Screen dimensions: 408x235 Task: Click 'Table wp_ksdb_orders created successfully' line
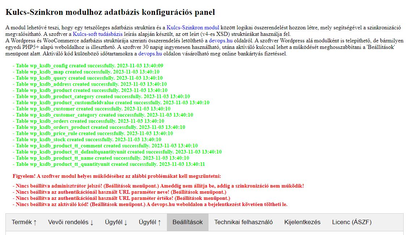tap(88, 121)
